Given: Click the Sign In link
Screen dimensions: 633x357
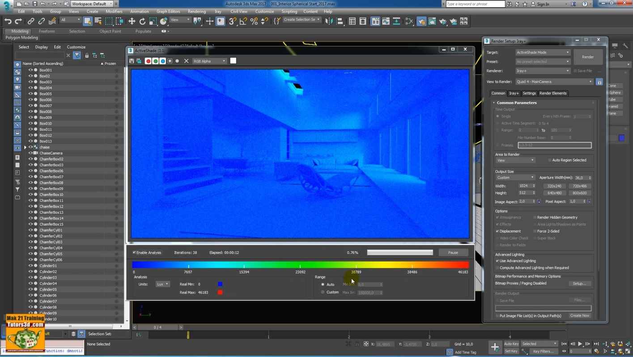Looking at the screenshot, I should (x=543, y=4).
